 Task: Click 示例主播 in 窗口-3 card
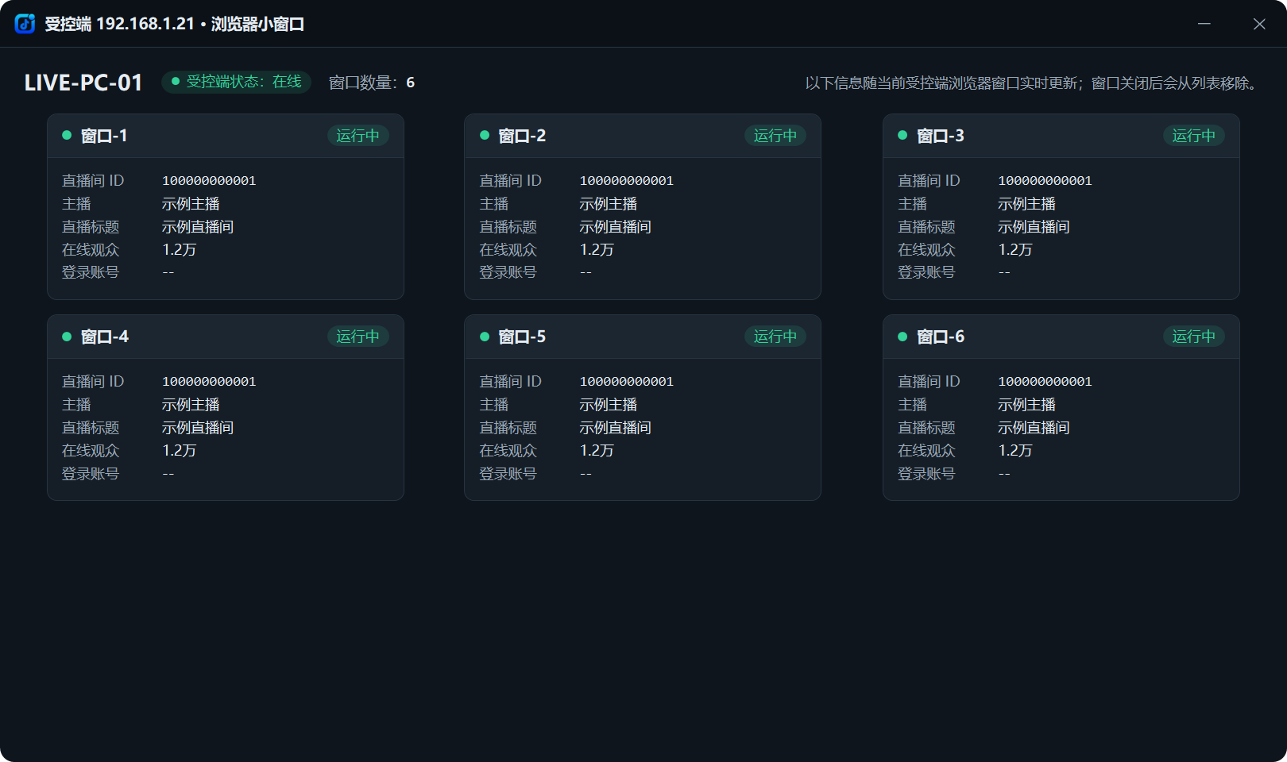point(1027,204)
